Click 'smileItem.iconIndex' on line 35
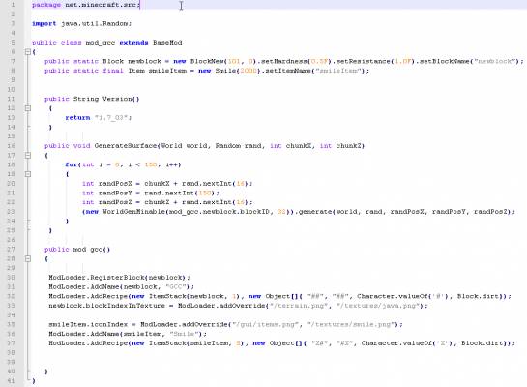Image resolution: width=527 pixels, height=387 pixels. click(88, 325)
